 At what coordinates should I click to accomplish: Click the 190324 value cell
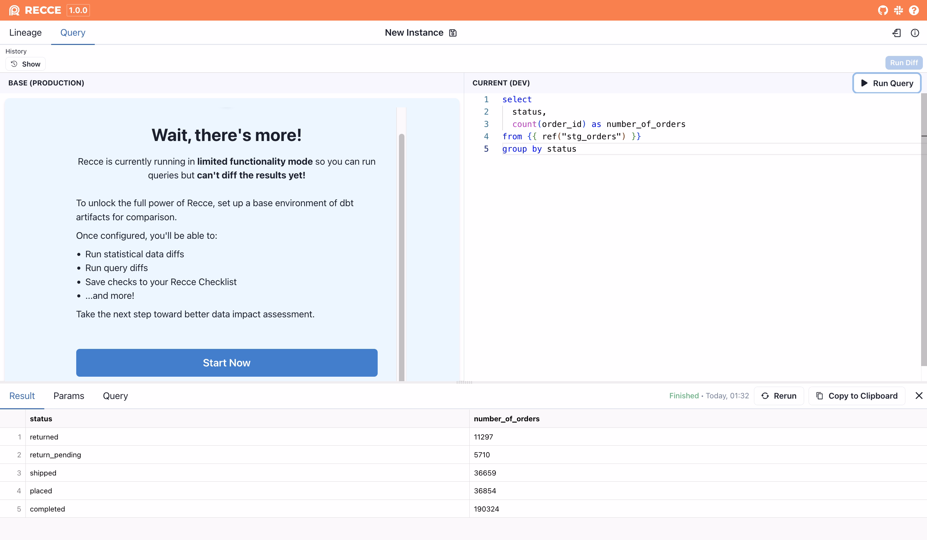tap(698, 509)
